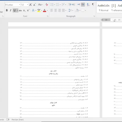Toggle Italic formatting
Viewport: 122px width, 122px height.
pos(11,10)
